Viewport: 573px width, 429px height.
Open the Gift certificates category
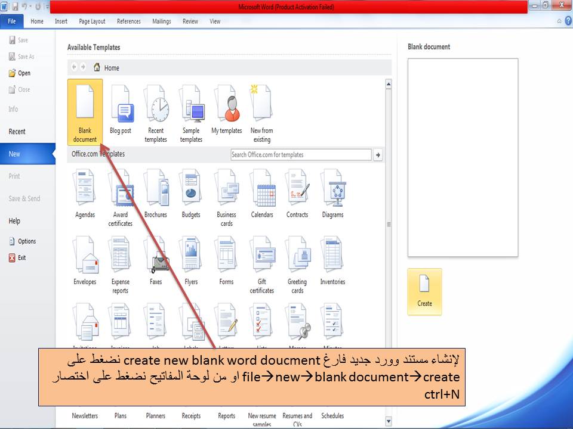[x=261, y=265]
